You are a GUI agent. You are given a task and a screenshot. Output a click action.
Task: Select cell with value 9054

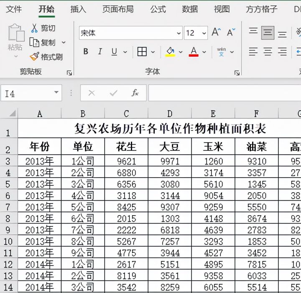pos(213,195)
